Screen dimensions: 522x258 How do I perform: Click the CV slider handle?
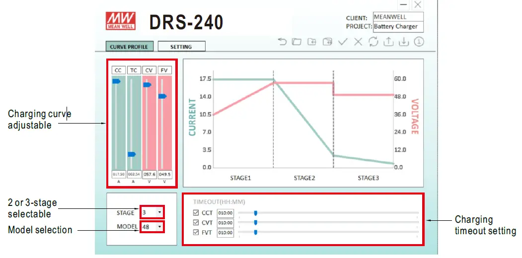tap(147, 85)
